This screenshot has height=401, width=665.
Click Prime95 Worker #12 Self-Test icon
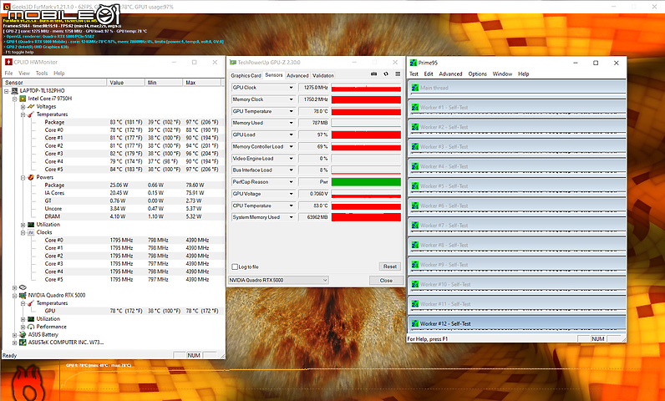(x=414, y=324)
